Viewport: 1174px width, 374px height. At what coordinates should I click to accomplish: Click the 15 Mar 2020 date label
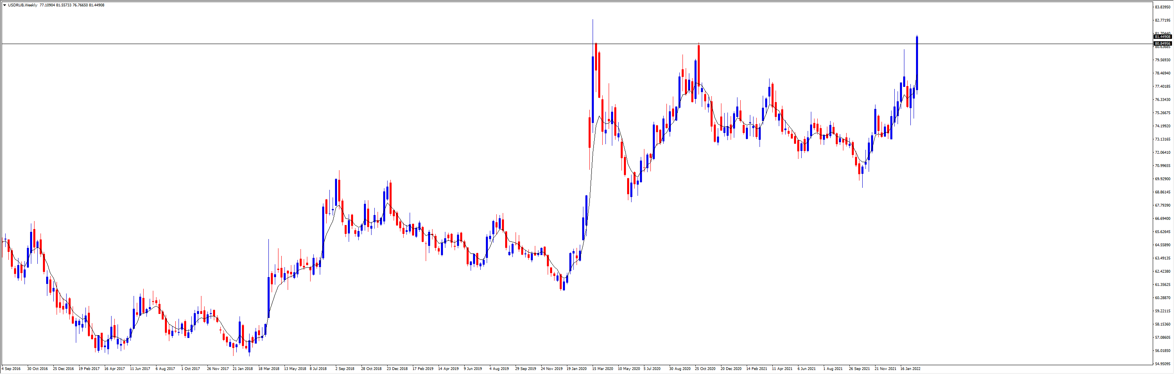(603, 369)
